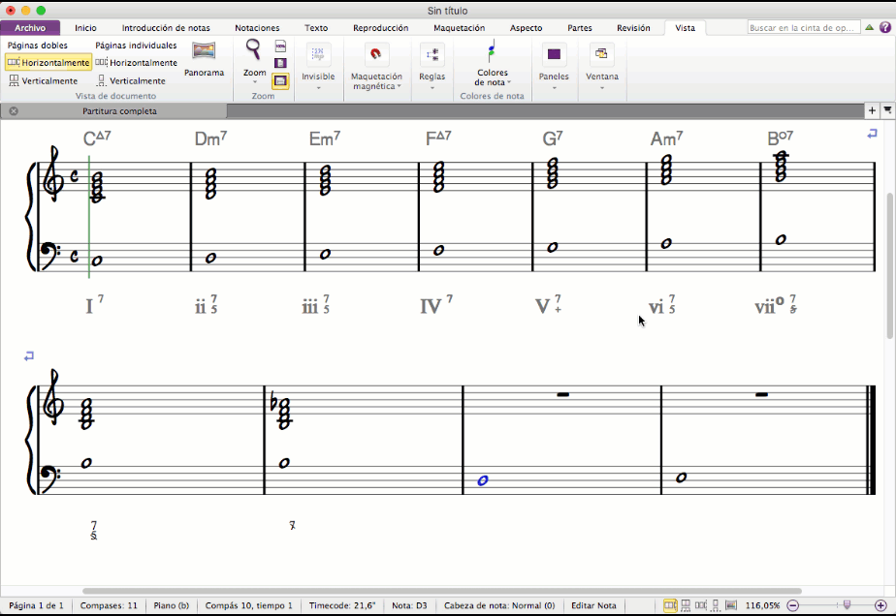Switch to Texto ribbon tab
Image resolution: width=896 pixels, height=616 pixels.
(x=316, y=27)
